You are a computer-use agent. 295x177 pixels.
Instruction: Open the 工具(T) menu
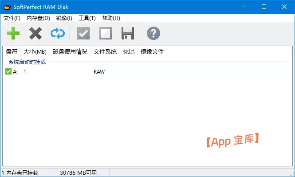(x=87, y=18)
